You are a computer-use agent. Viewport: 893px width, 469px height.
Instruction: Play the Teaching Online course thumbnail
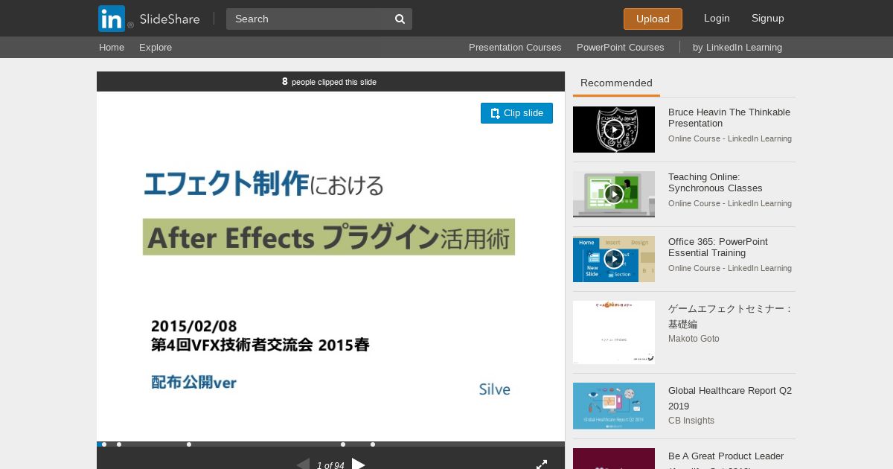click(614, 194)
